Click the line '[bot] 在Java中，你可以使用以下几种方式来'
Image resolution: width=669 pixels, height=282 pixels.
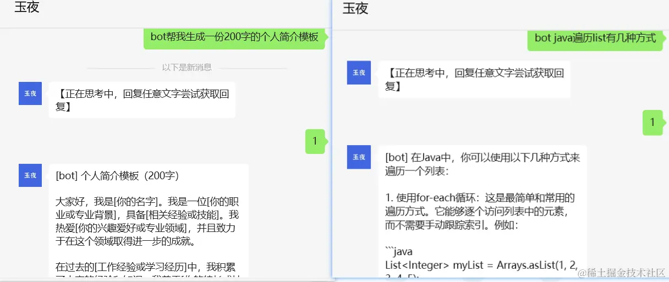point(483,158)
